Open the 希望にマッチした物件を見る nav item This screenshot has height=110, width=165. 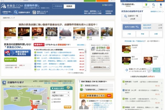(x=40, y=12)
